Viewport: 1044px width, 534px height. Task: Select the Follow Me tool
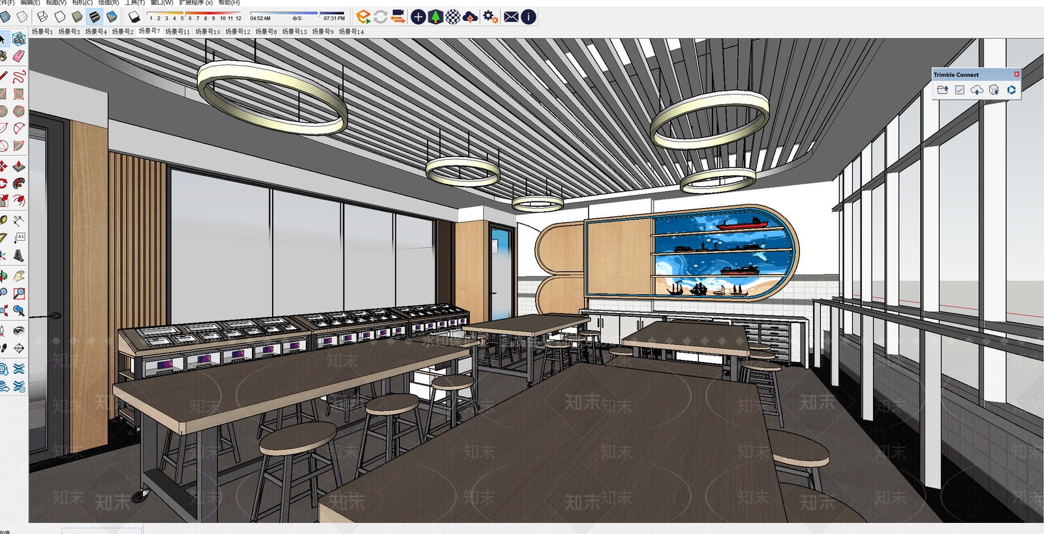point(19,183)
